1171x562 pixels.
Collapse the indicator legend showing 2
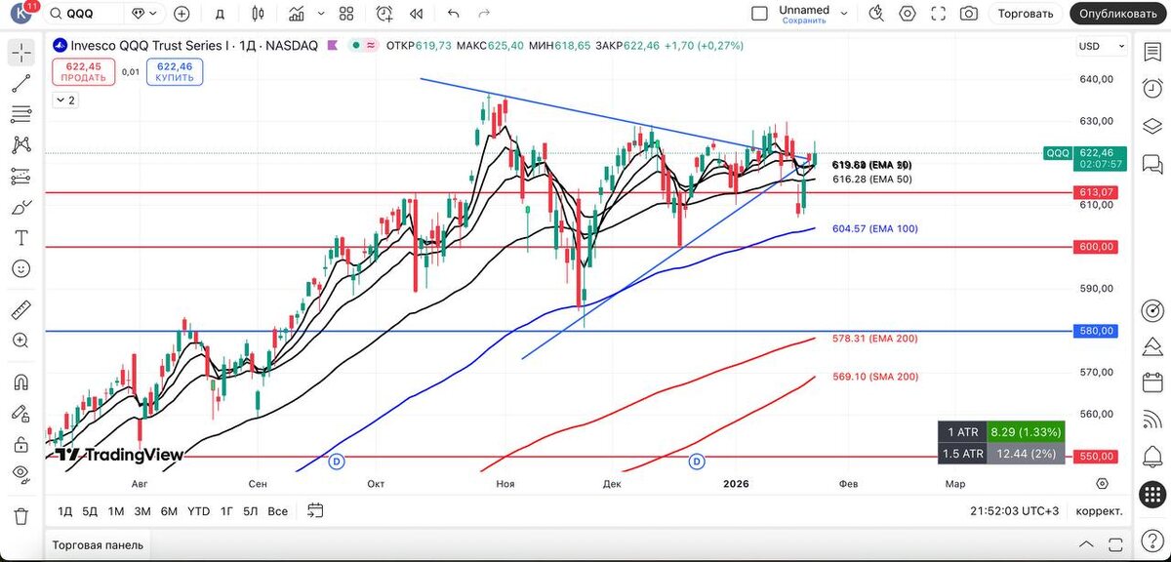tap(65, 100)
